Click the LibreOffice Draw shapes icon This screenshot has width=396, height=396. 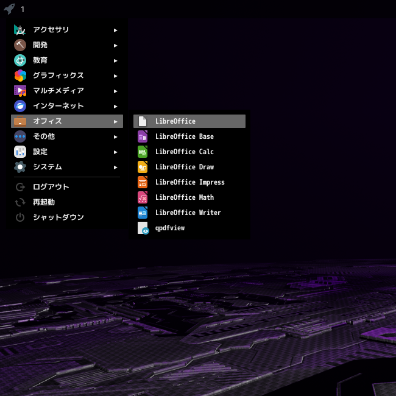(x=143, y=167)
